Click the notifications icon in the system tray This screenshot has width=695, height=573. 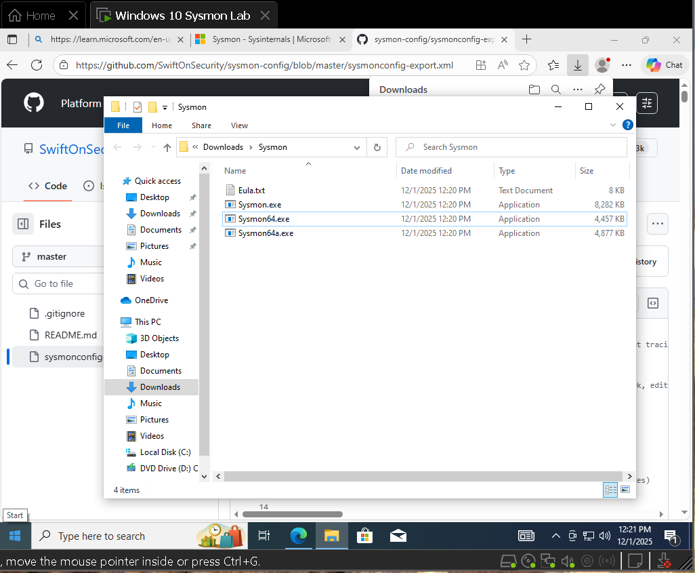click(671, 535)
